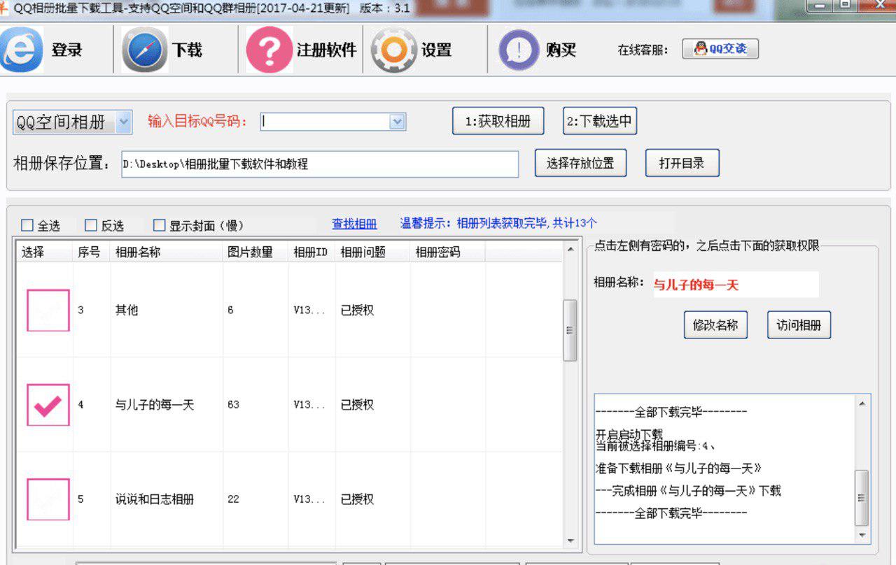Click the 已授权 cell in row 3
The width and height of the screenshot is (896, 565).
(x=357, y=310)
